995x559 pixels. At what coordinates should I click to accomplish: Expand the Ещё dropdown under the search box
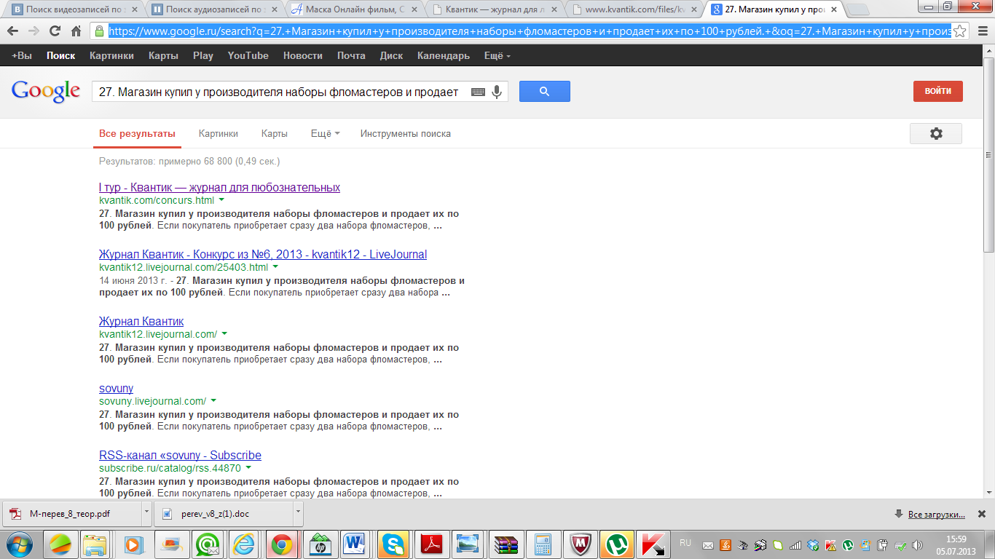[x=325, y=134]
